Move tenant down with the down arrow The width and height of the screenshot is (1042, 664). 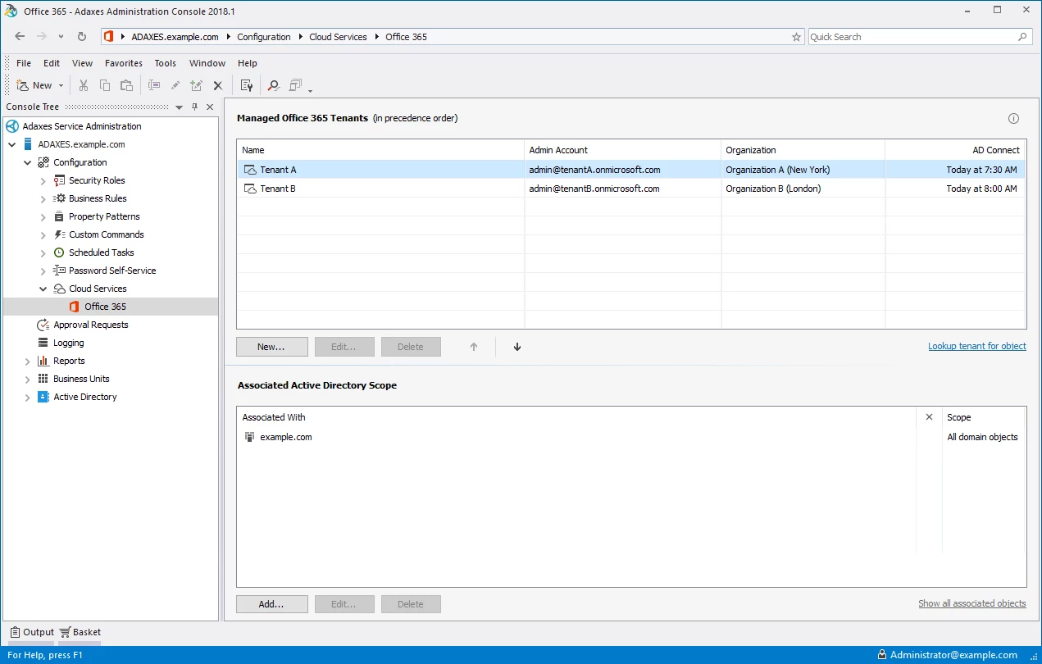pos(517,347)
